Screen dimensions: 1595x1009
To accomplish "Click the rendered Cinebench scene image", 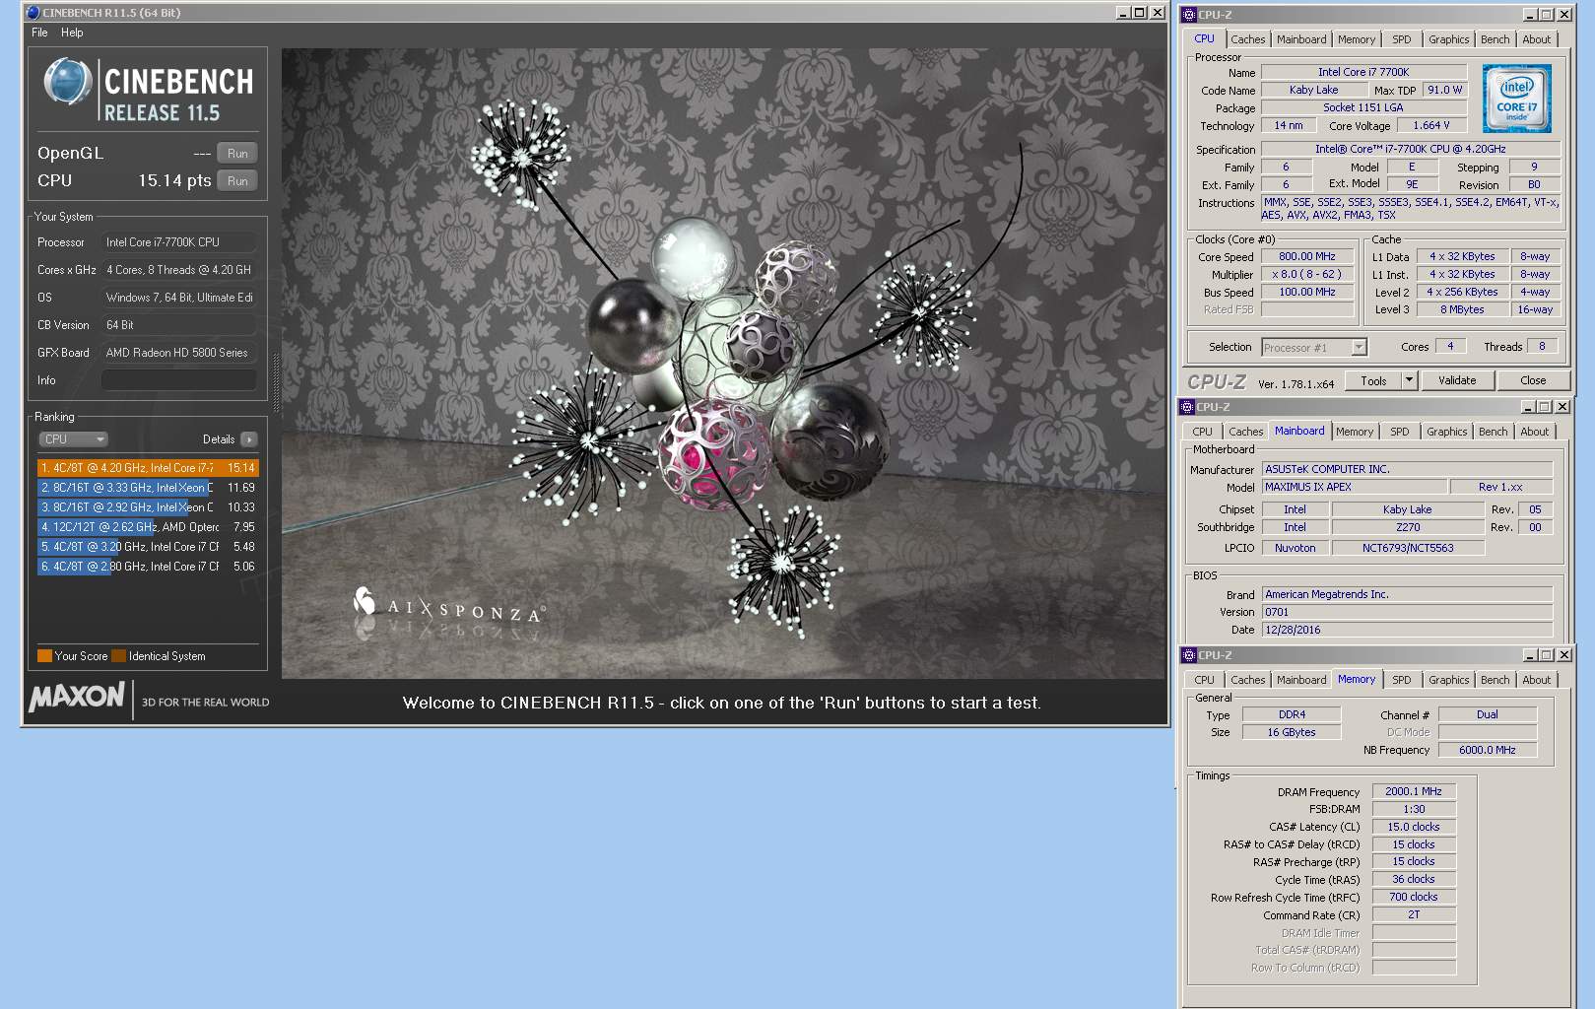I will [723, 364].
